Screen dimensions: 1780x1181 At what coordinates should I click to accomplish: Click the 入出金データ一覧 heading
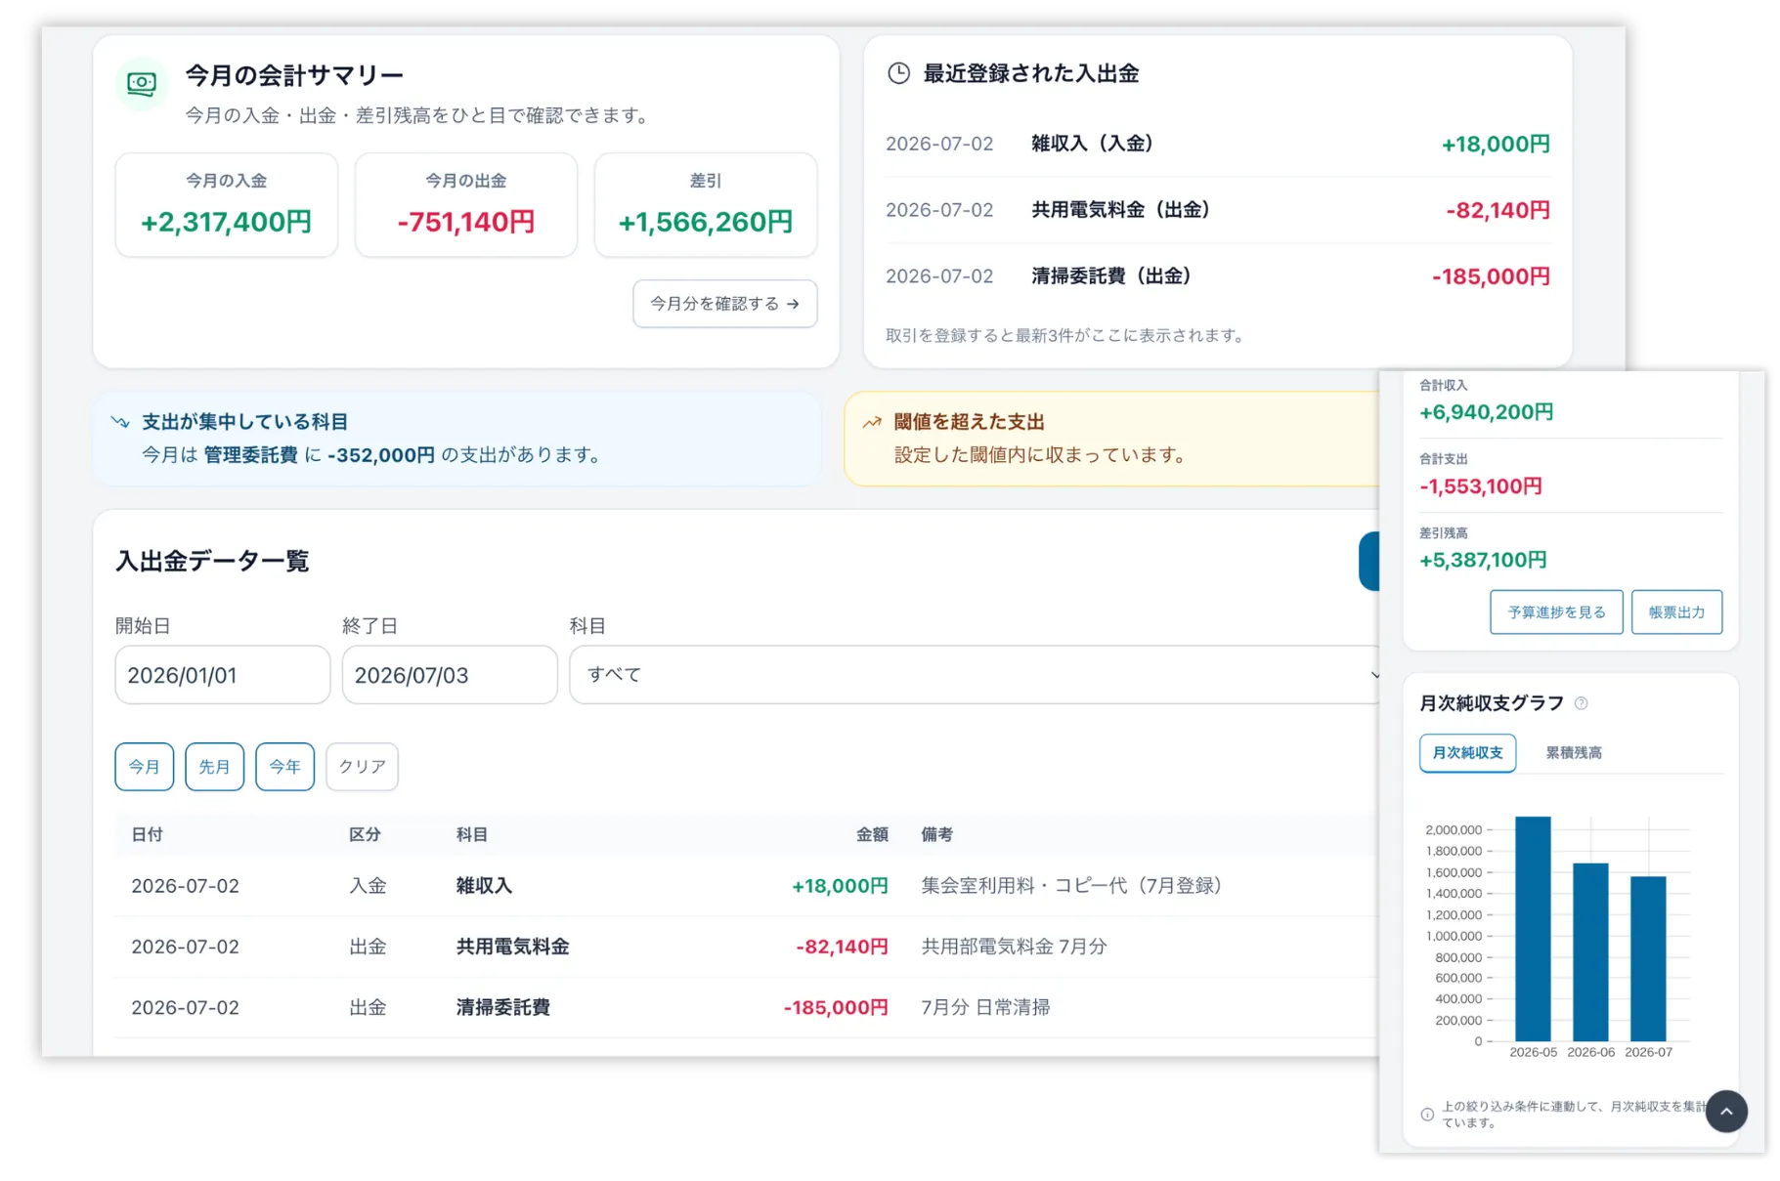(x=212, y=561)
